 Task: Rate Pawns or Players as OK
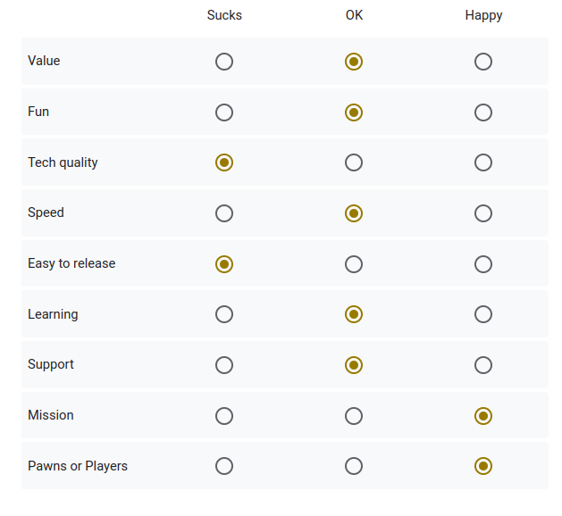click(x=354, y=466)
